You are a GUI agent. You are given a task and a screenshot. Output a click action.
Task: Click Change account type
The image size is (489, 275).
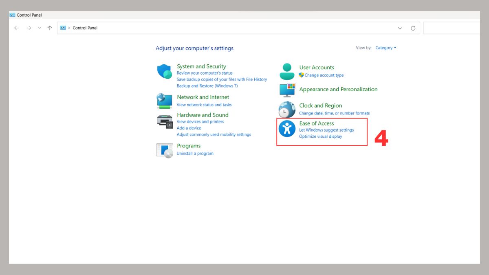324,75
